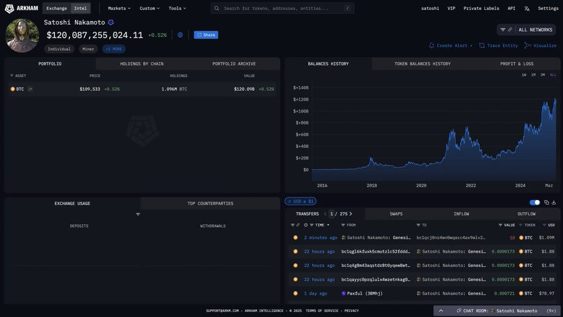Open the Markets dropdown menu
563x317 pixels.
click(119, 8)
